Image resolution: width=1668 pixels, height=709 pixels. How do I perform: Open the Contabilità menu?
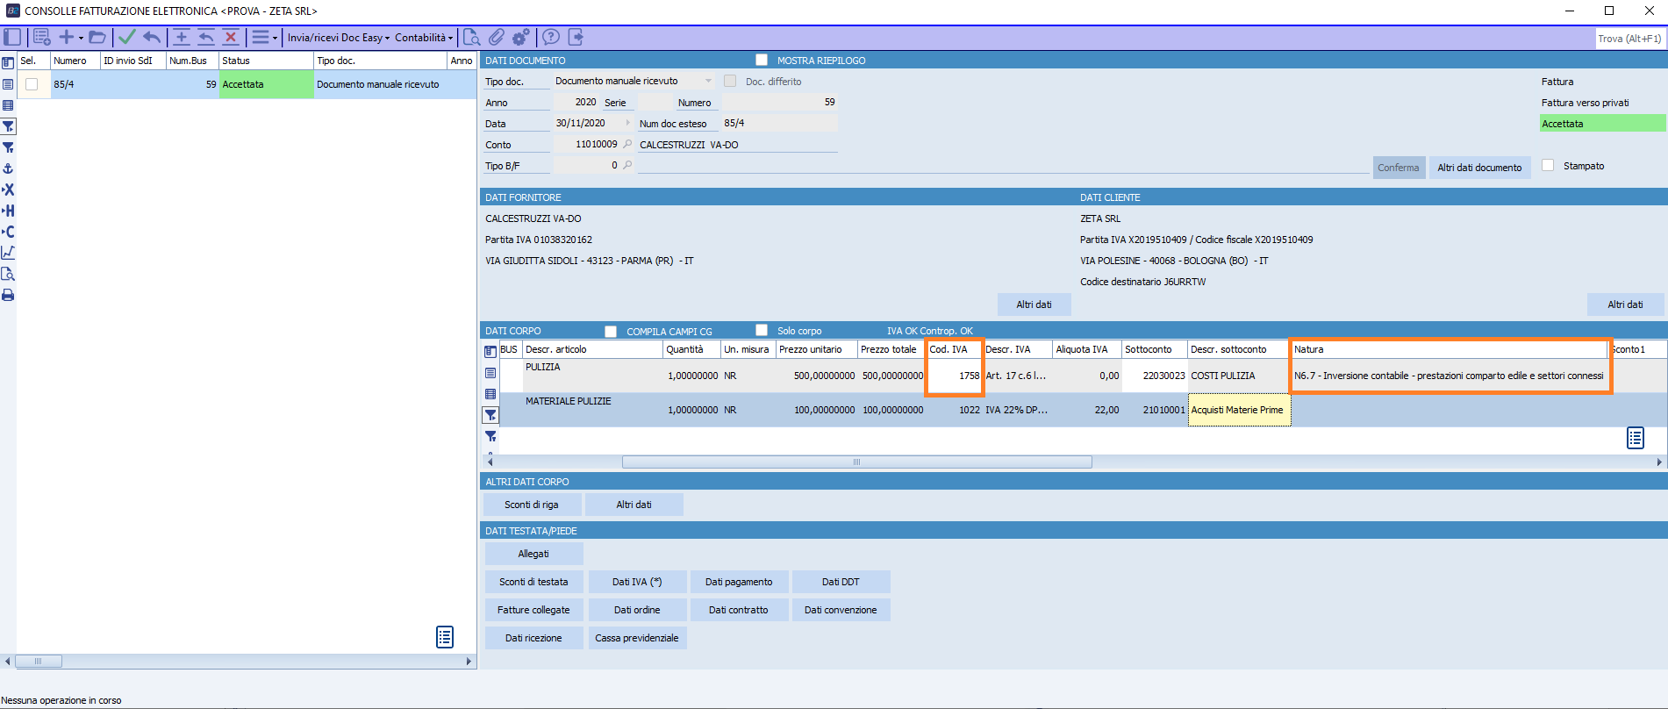click(x=423, y=38)
